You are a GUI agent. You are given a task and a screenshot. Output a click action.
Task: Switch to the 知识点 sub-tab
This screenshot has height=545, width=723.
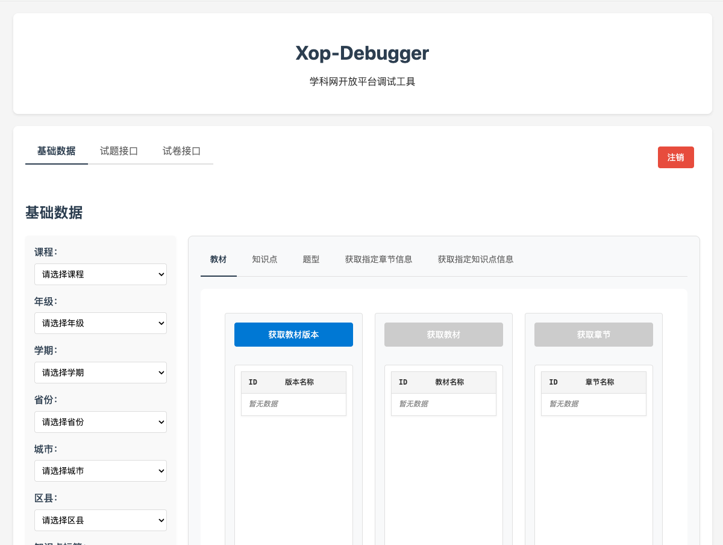pos(264,260)
